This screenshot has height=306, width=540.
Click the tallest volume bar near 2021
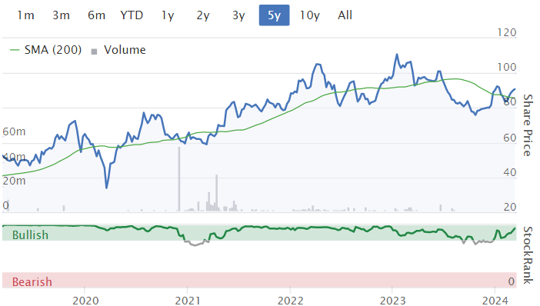179,179
